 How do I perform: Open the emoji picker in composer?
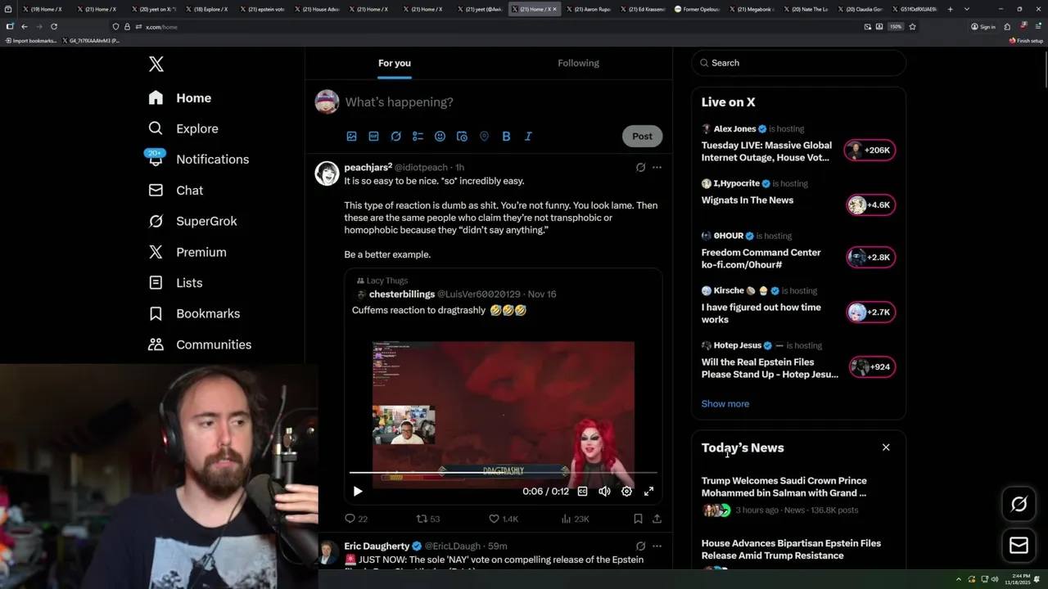coord(440,137)
